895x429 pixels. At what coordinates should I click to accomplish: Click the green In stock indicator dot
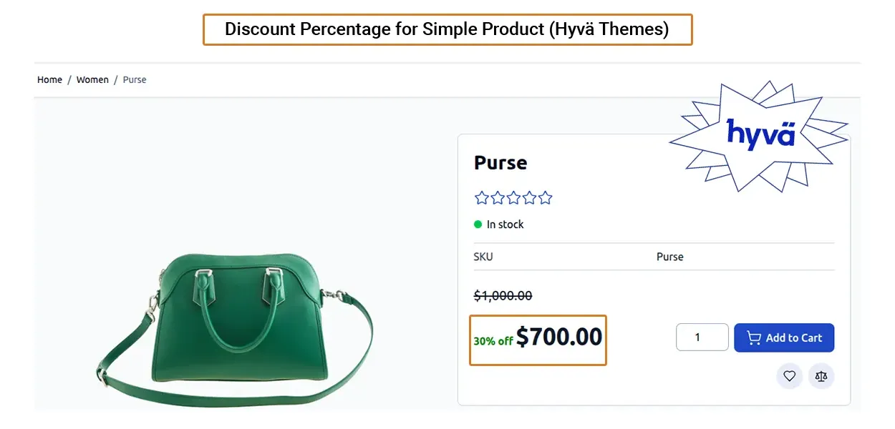[478, 225]
